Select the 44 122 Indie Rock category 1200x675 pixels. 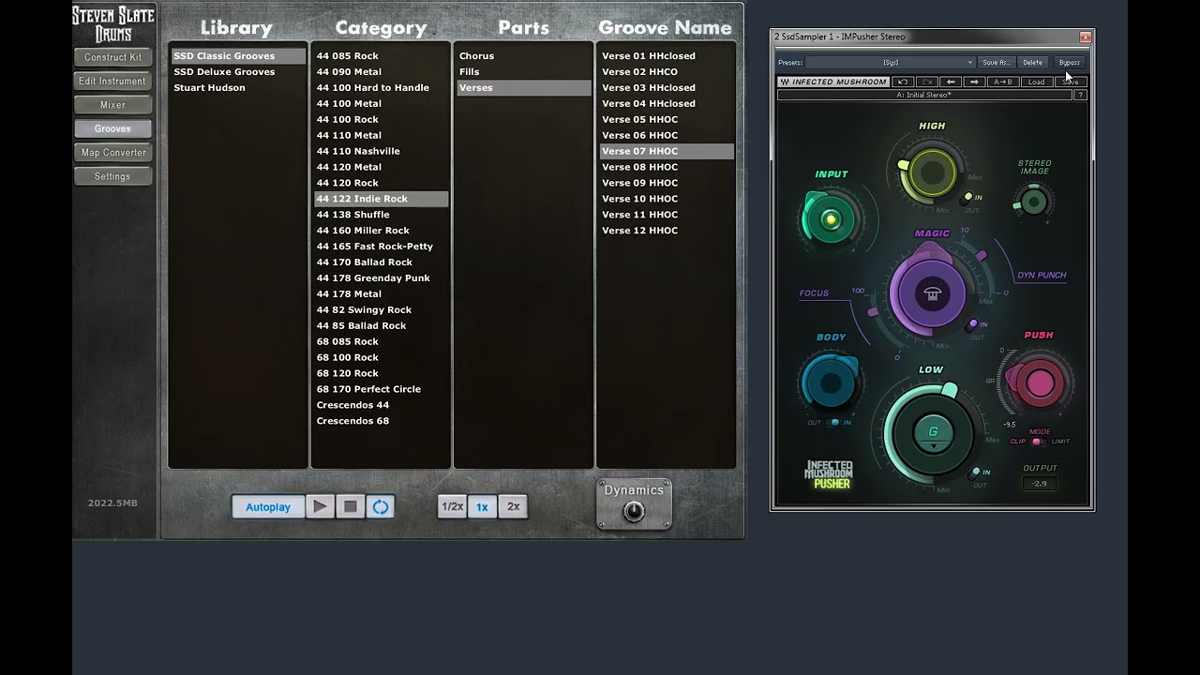pyautogui.click(x=381, y=199)
